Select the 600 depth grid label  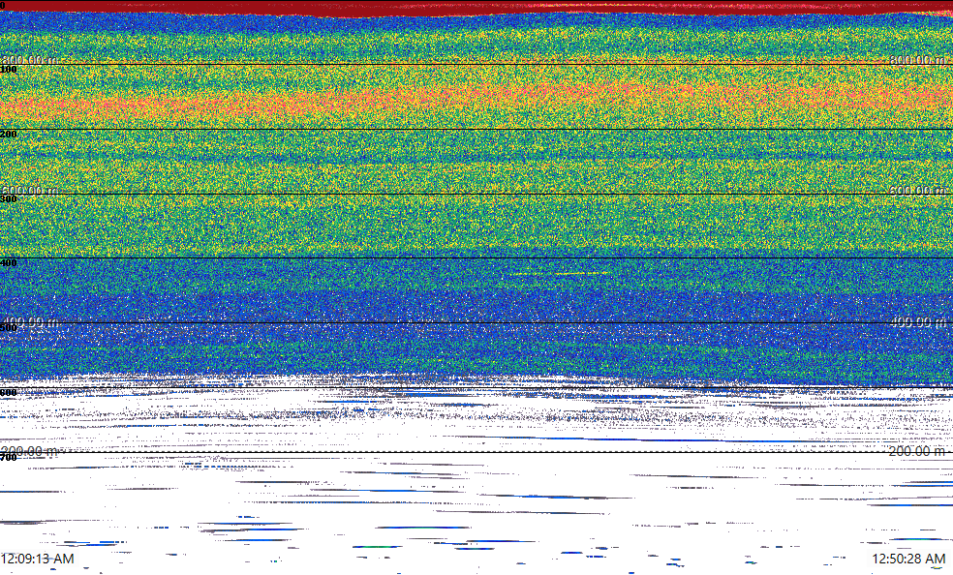point(9,393)
